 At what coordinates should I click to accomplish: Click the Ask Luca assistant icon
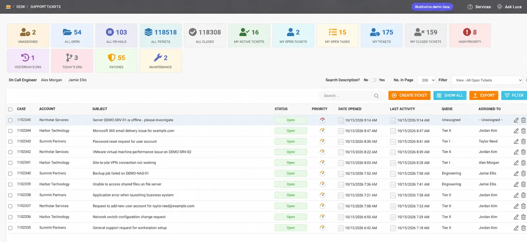pos(500,7)
